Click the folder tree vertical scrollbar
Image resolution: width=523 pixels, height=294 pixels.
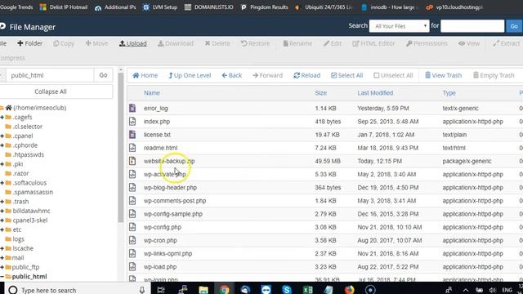pos(121,147)
